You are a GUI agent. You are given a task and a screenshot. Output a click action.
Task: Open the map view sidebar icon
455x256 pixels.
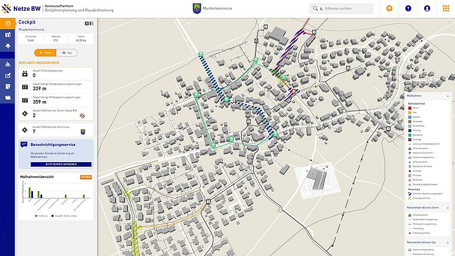click(7, 35)
